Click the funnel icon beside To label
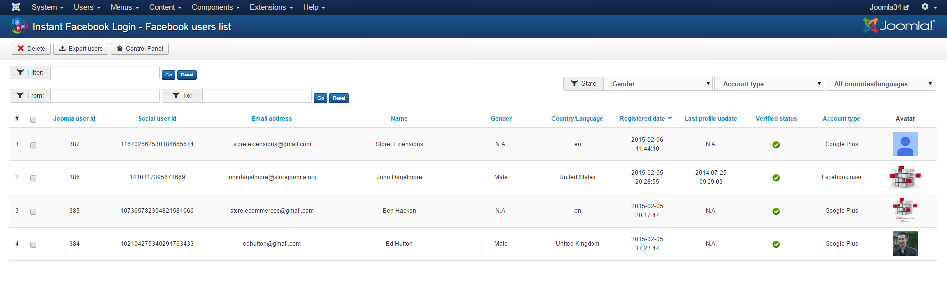The height and width of the screenshot is (306, 947). pos(176,95)
